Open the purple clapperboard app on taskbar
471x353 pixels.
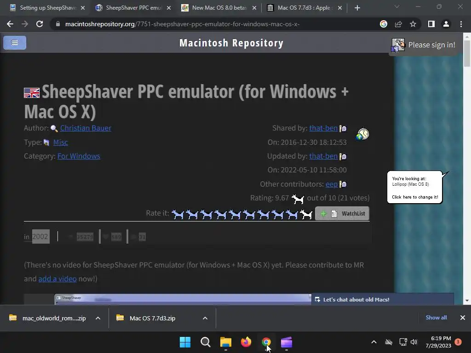click(287, 342)
